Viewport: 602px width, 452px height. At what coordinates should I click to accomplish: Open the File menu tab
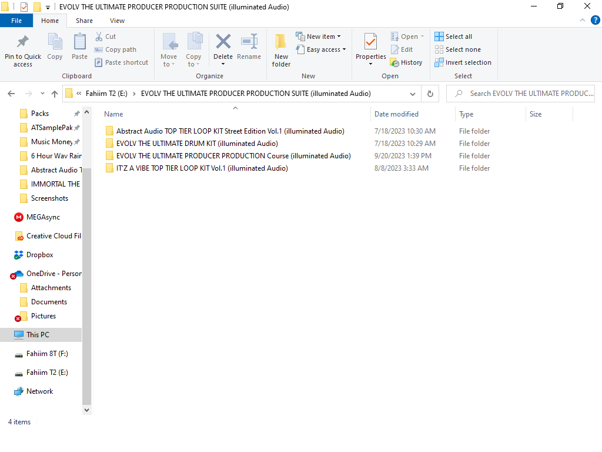[x=16, y=21]
